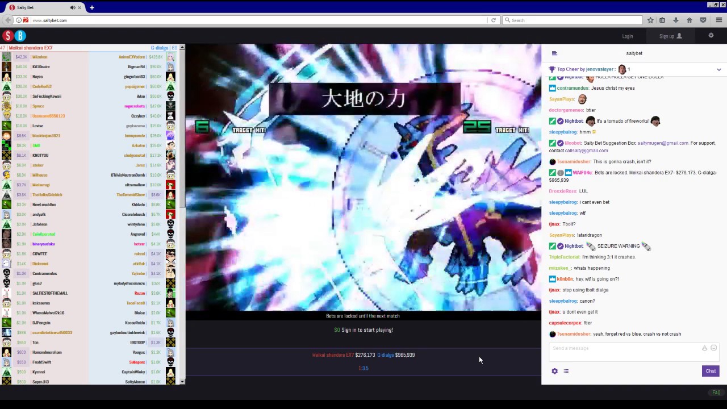
Task: Reload the saltybet page
Action: [493, 20]
